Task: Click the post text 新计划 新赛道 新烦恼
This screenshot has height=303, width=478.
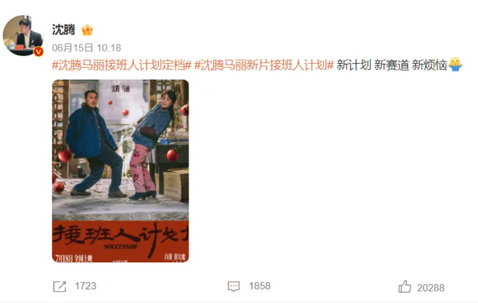Action: [x=392, y=65]
